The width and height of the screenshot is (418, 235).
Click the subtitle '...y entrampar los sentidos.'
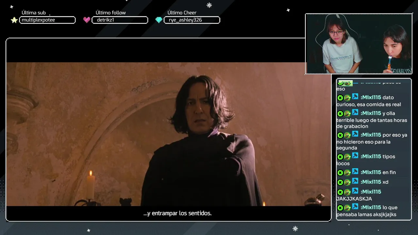178,213
